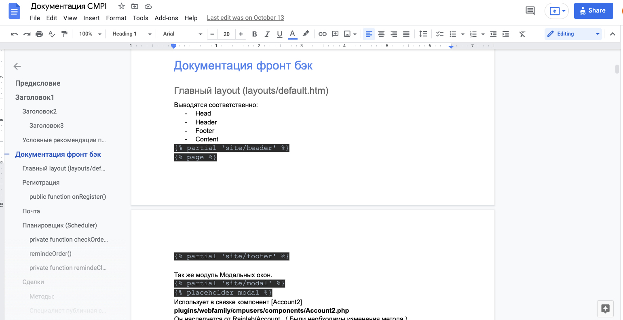Click the left indent marker on ruler
Screen dimensions: 623x320
173,47
